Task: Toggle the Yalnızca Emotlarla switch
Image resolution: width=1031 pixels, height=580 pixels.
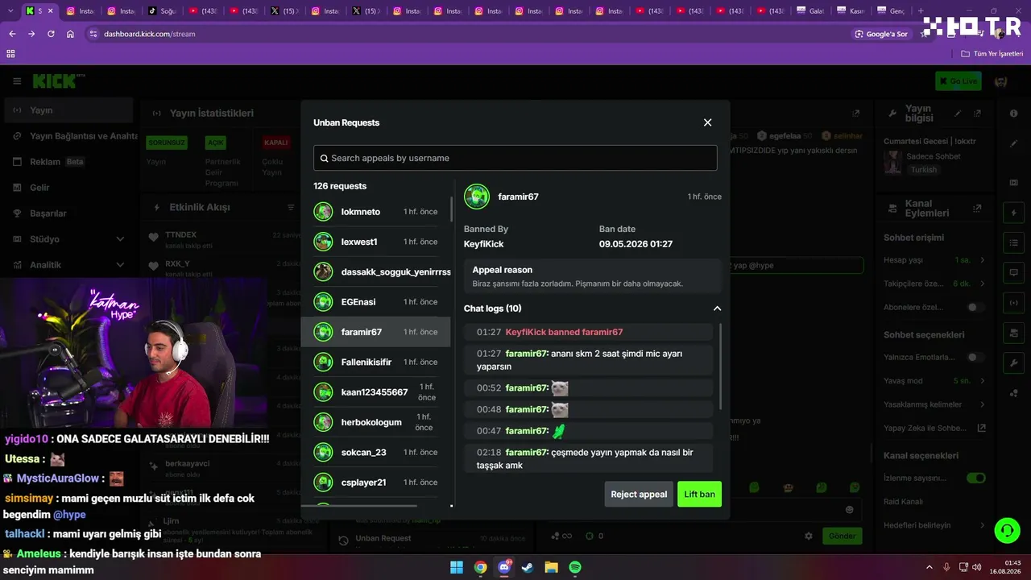Action: point(975,357)
